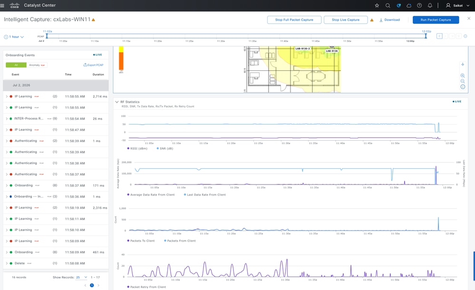Toggle the RSSI (dBm) legend series

tap(137, 148)
